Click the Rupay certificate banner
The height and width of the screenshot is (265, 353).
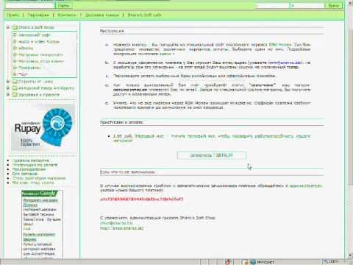pos(43,128)
